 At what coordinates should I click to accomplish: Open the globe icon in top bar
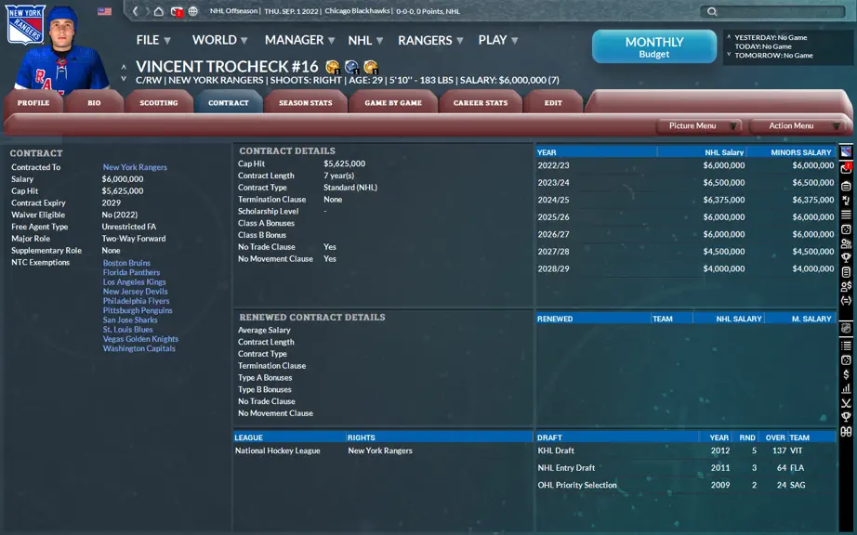click(193, 11)
